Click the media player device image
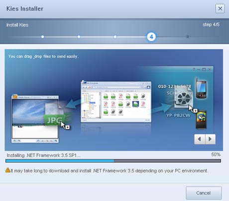Image resolution: width=229 pixels, height=201 pixels. point(201,120)
